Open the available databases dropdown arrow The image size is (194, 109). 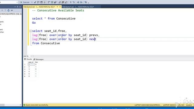click(x=17, y=2)
